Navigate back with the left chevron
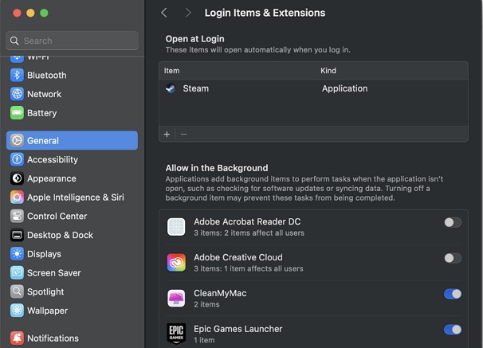 (164, 13)
